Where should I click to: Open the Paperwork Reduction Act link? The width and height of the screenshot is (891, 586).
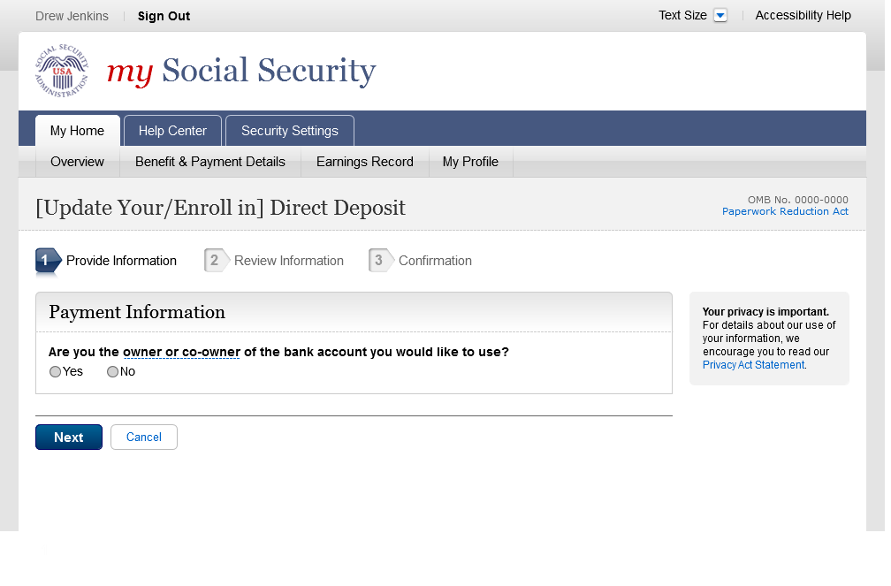[785, 211]
